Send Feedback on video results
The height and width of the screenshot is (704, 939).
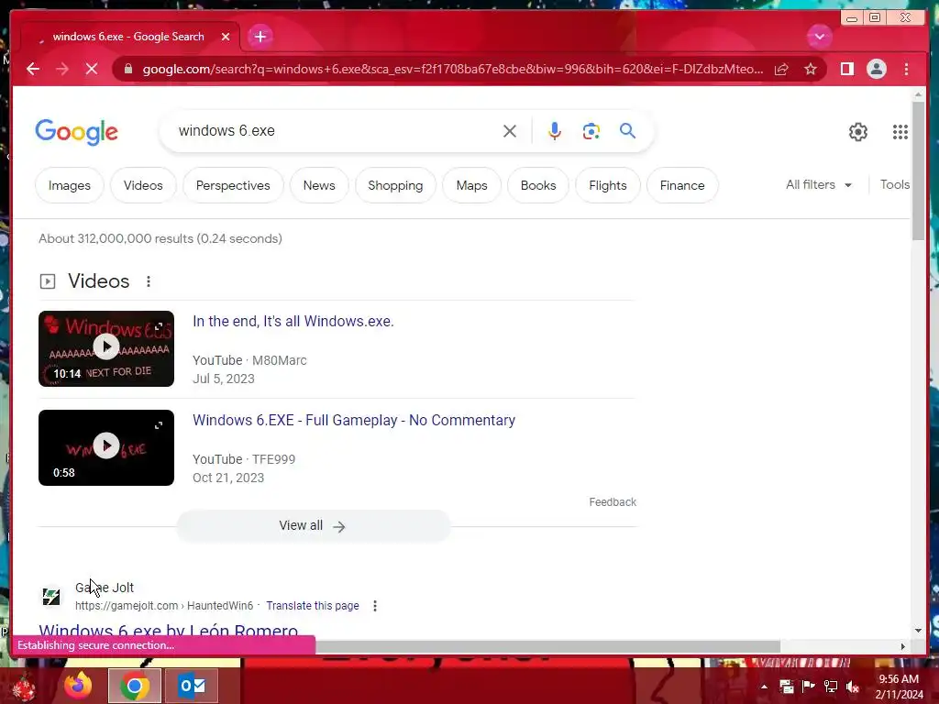click(612, 502)
